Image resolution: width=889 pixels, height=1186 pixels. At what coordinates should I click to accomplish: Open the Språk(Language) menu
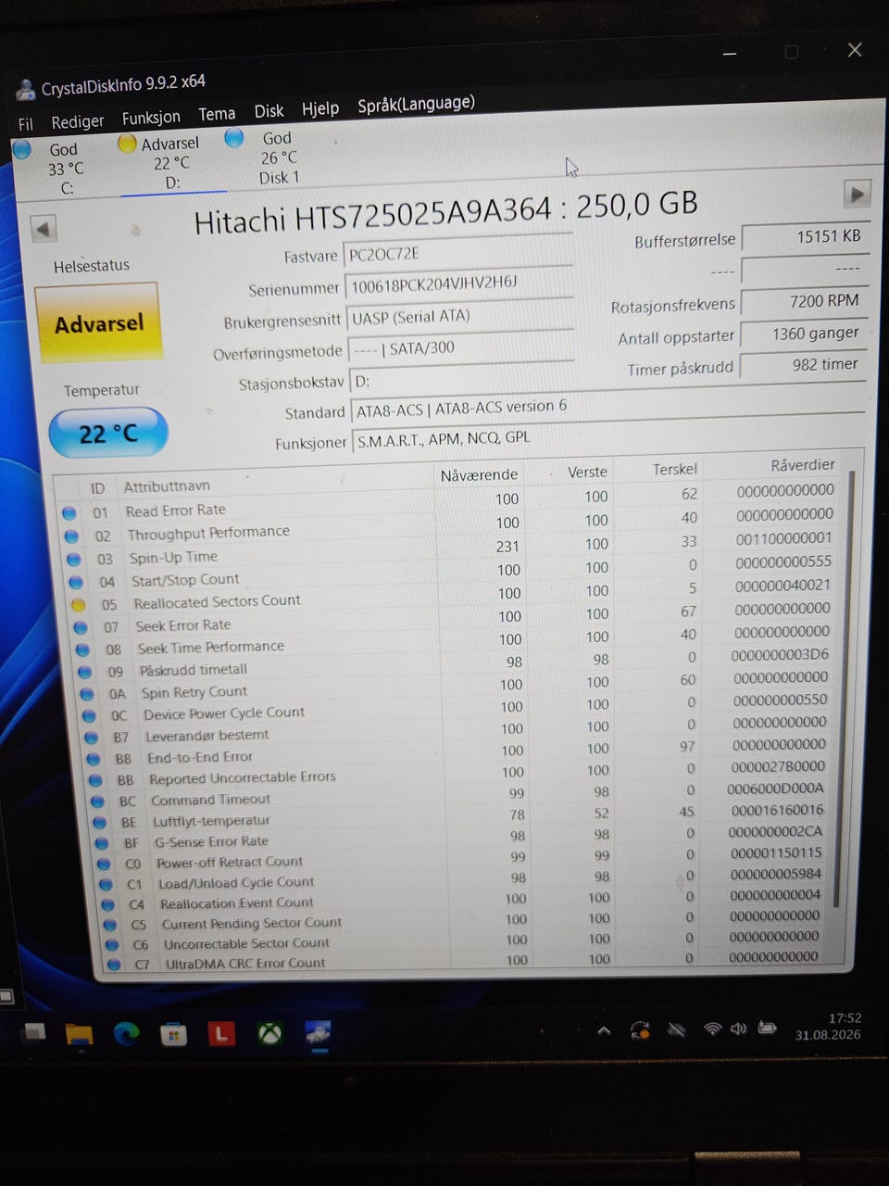[x=416, y=104]
